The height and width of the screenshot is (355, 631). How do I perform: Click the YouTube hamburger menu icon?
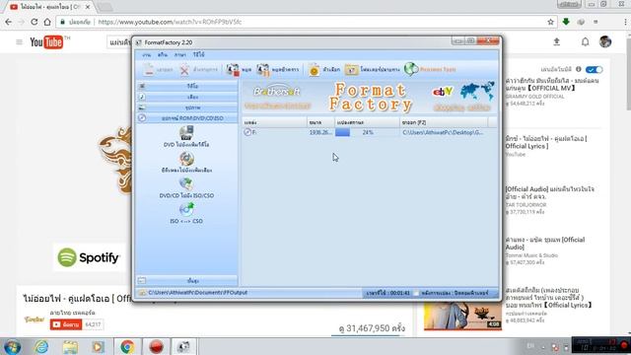click(x=19, y=41)
